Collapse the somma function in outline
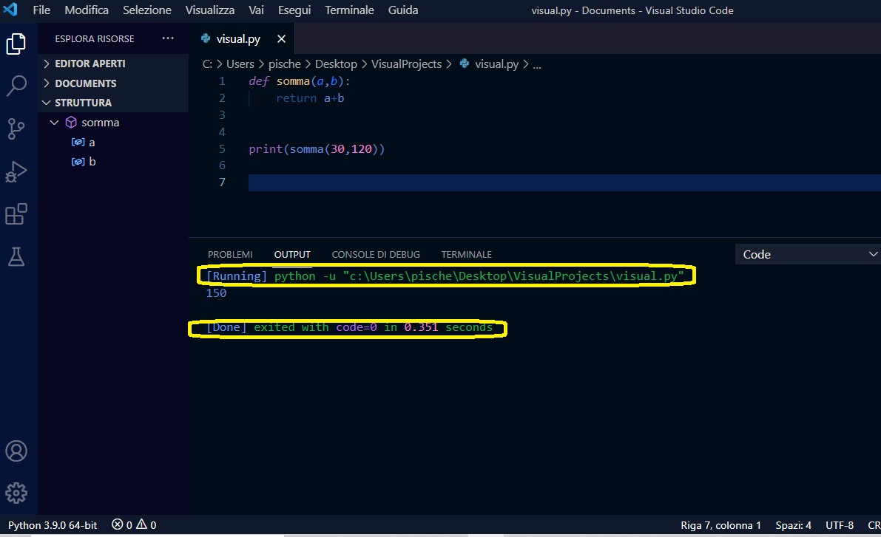This screenshot has width=881, height=537. [54, 123]
